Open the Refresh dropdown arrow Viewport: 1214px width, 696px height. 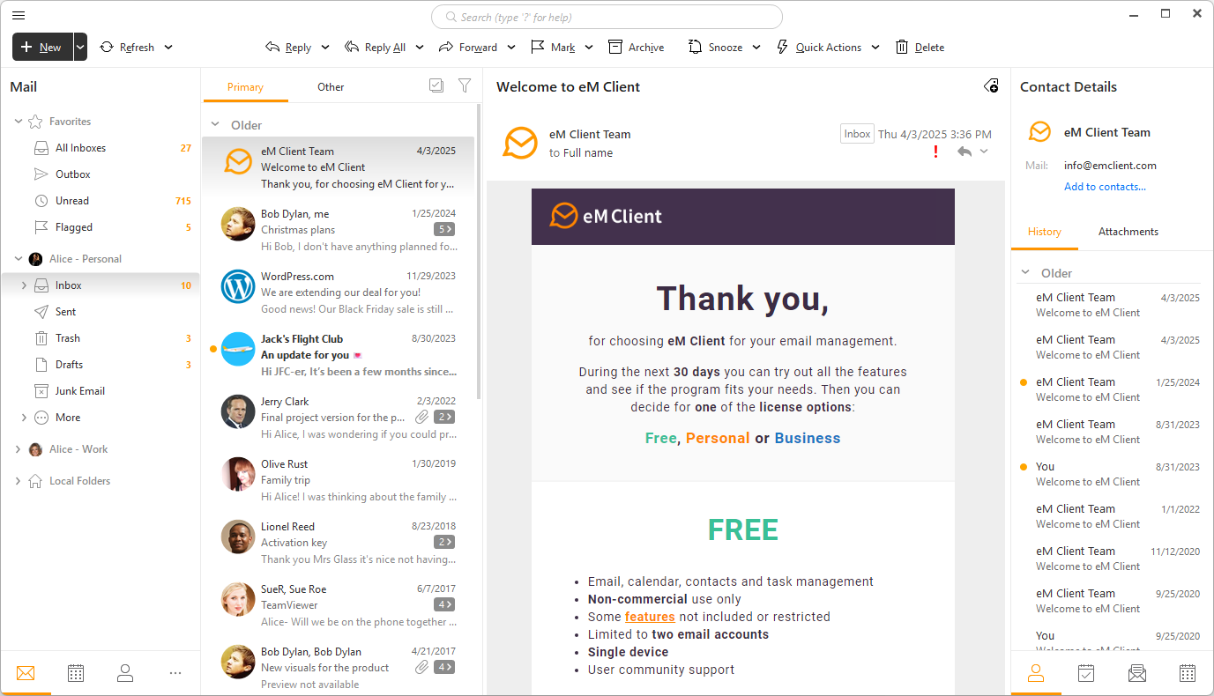(168, 48)
